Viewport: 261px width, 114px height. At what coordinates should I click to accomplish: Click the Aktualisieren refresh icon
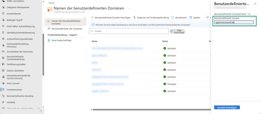173,18
